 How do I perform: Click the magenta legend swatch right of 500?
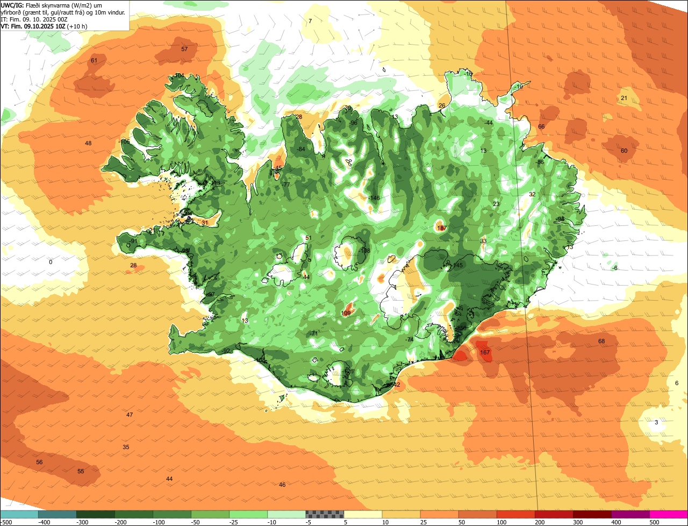pos(668,514)
